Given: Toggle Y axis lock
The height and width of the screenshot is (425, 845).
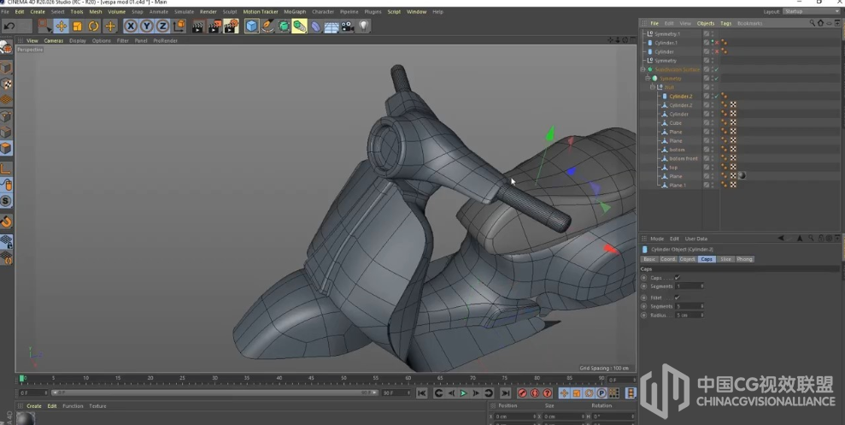Looking at the screenshot, I should click(x=147, y=26).
